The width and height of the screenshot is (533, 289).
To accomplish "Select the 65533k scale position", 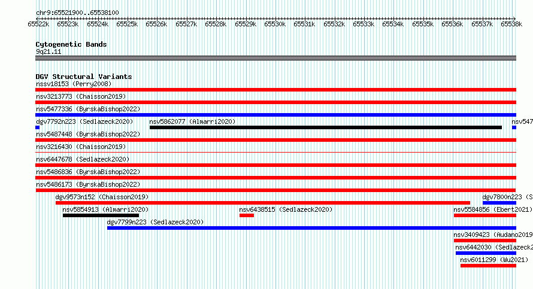I will pyautogui.click(x=364, y=24).
